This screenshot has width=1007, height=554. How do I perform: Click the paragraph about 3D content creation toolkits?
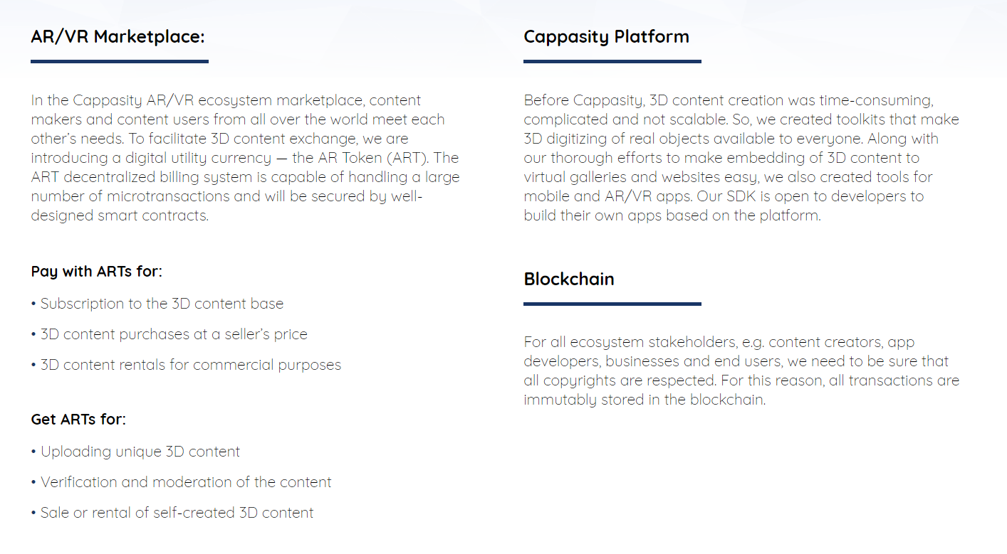coord(741,158)
